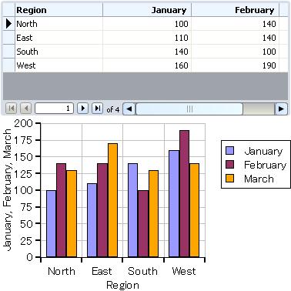Click horizontal scrollbar right arrow
The width and height of the screenshot is (291, 291).
pos(281,109)
